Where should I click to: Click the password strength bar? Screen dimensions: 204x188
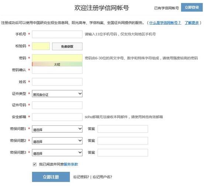coord(57,64)
